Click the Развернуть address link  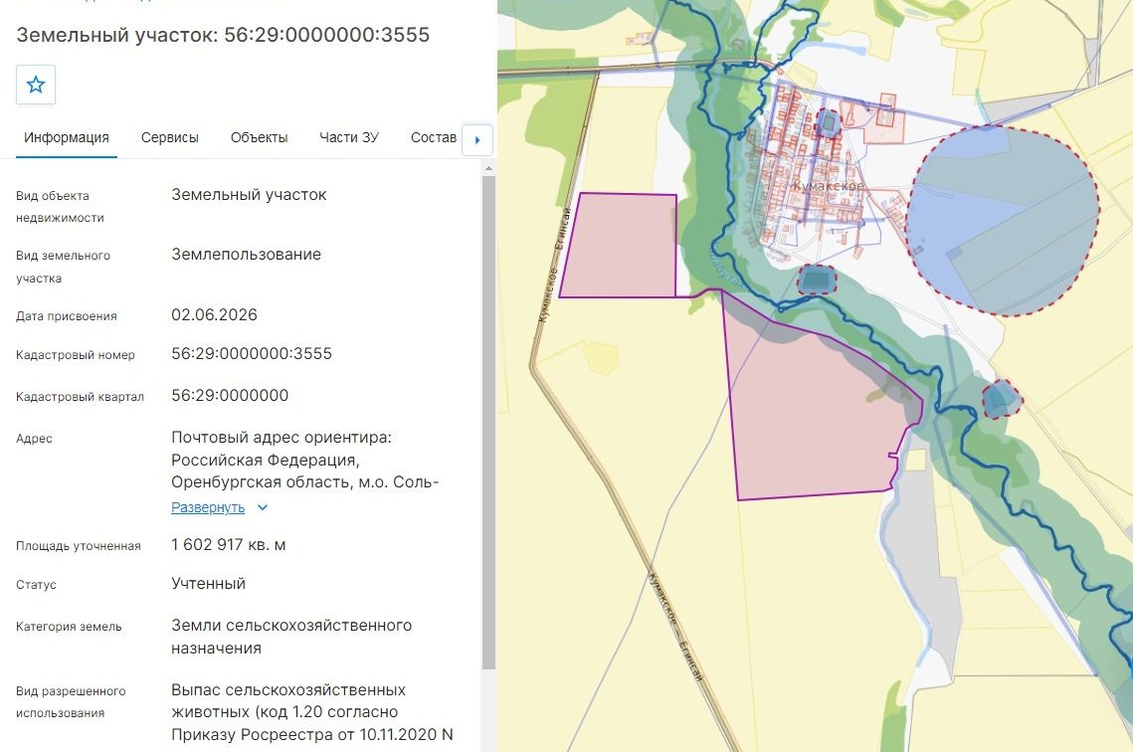tap(208, 507)
